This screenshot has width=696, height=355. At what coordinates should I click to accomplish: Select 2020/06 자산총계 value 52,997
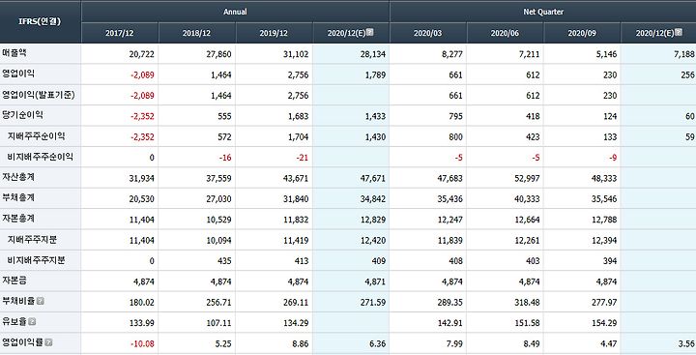pyautogui.click(x=527, y=179)
